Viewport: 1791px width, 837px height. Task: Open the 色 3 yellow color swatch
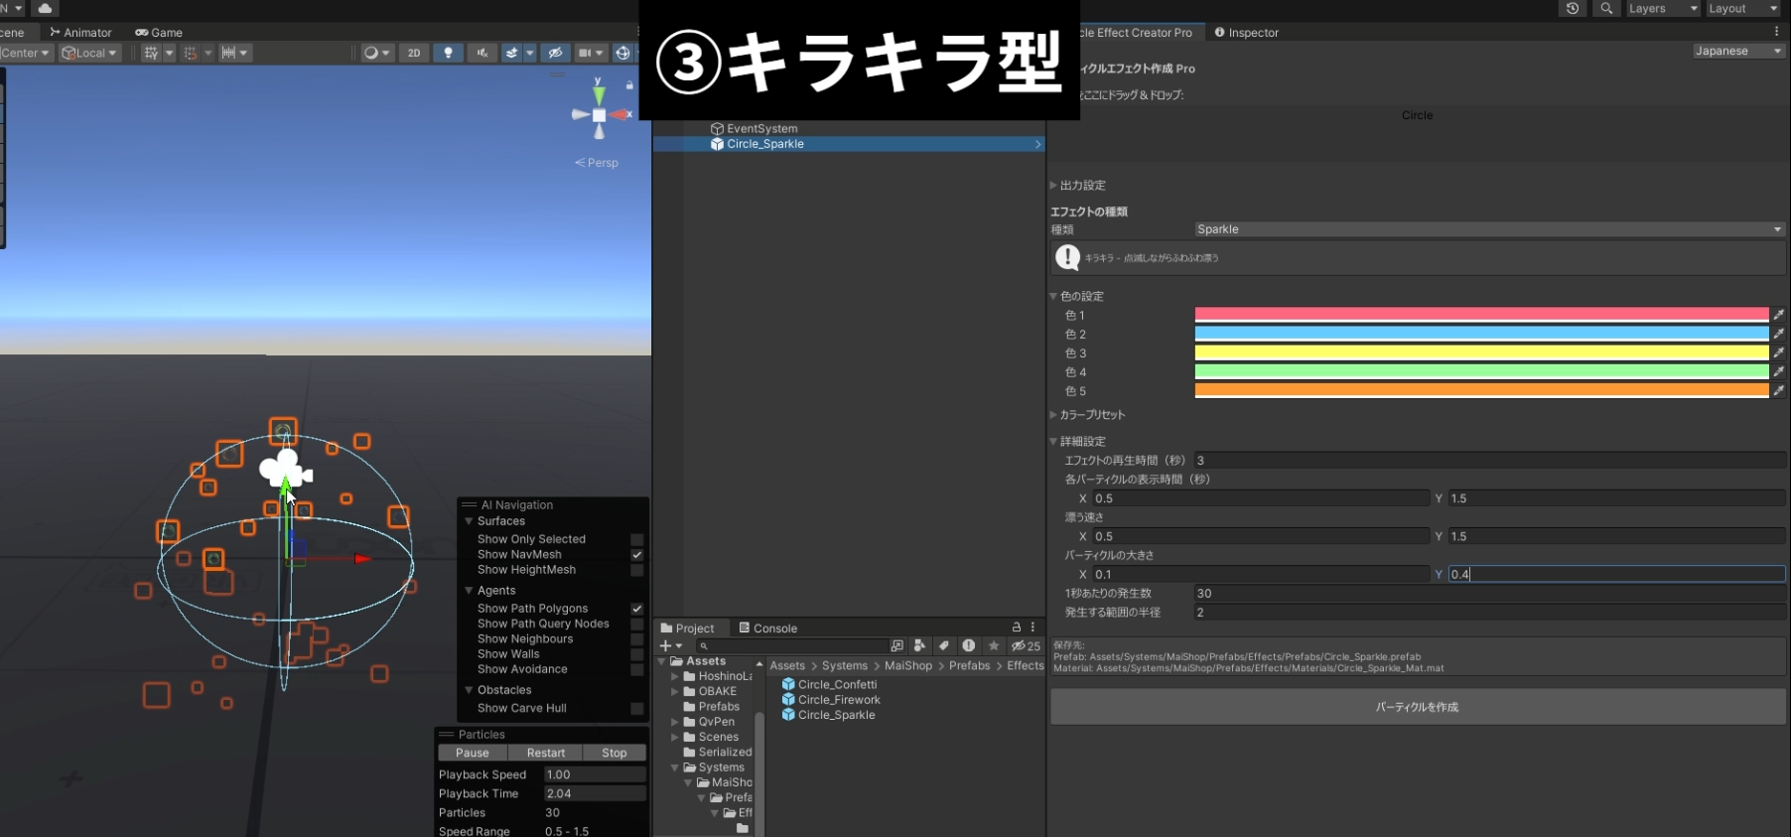1481,352
